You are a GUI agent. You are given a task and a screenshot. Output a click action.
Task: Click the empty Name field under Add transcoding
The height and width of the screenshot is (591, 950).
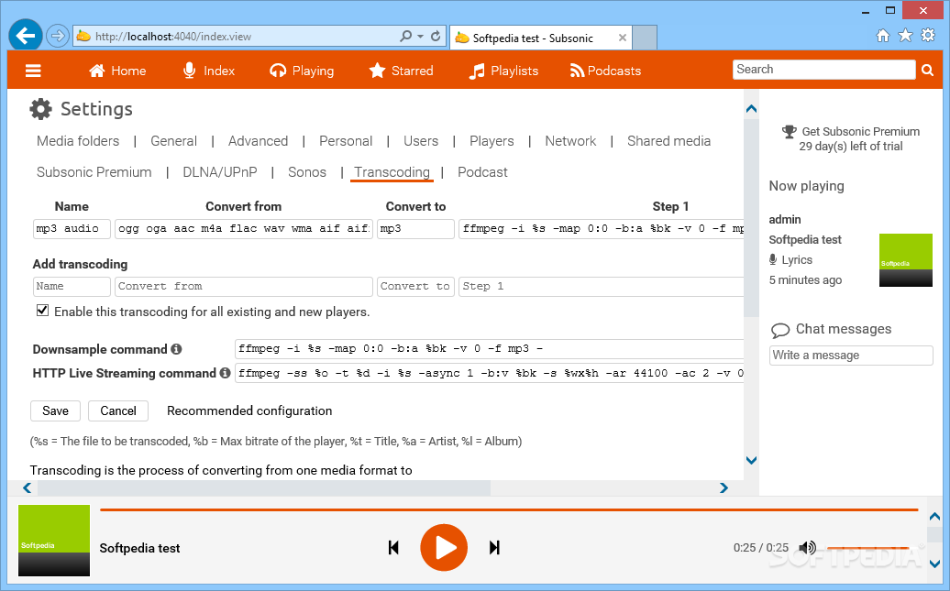click(72, 287)
